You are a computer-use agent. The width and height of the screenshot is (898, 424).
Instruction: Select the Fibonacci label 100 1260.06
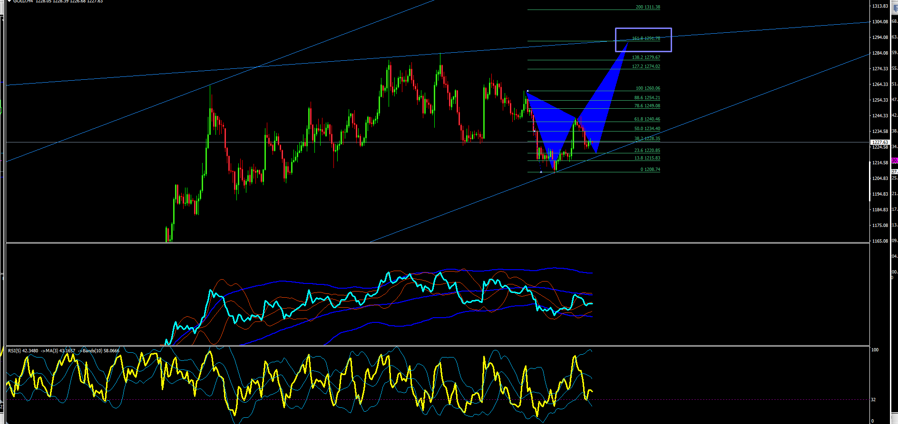click(x=648, y=88)
